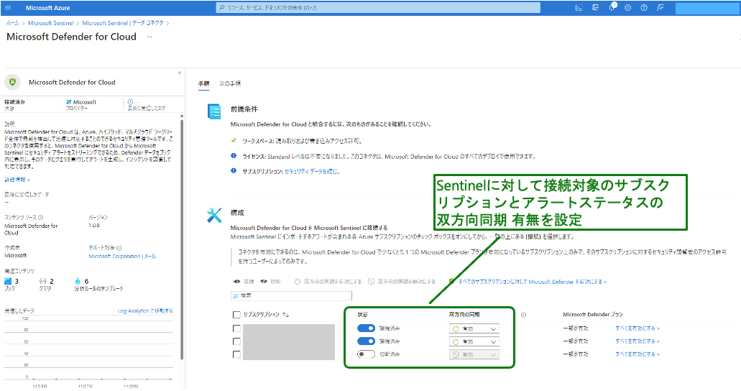Collapse the left connector details pane

tap(180, 73)
